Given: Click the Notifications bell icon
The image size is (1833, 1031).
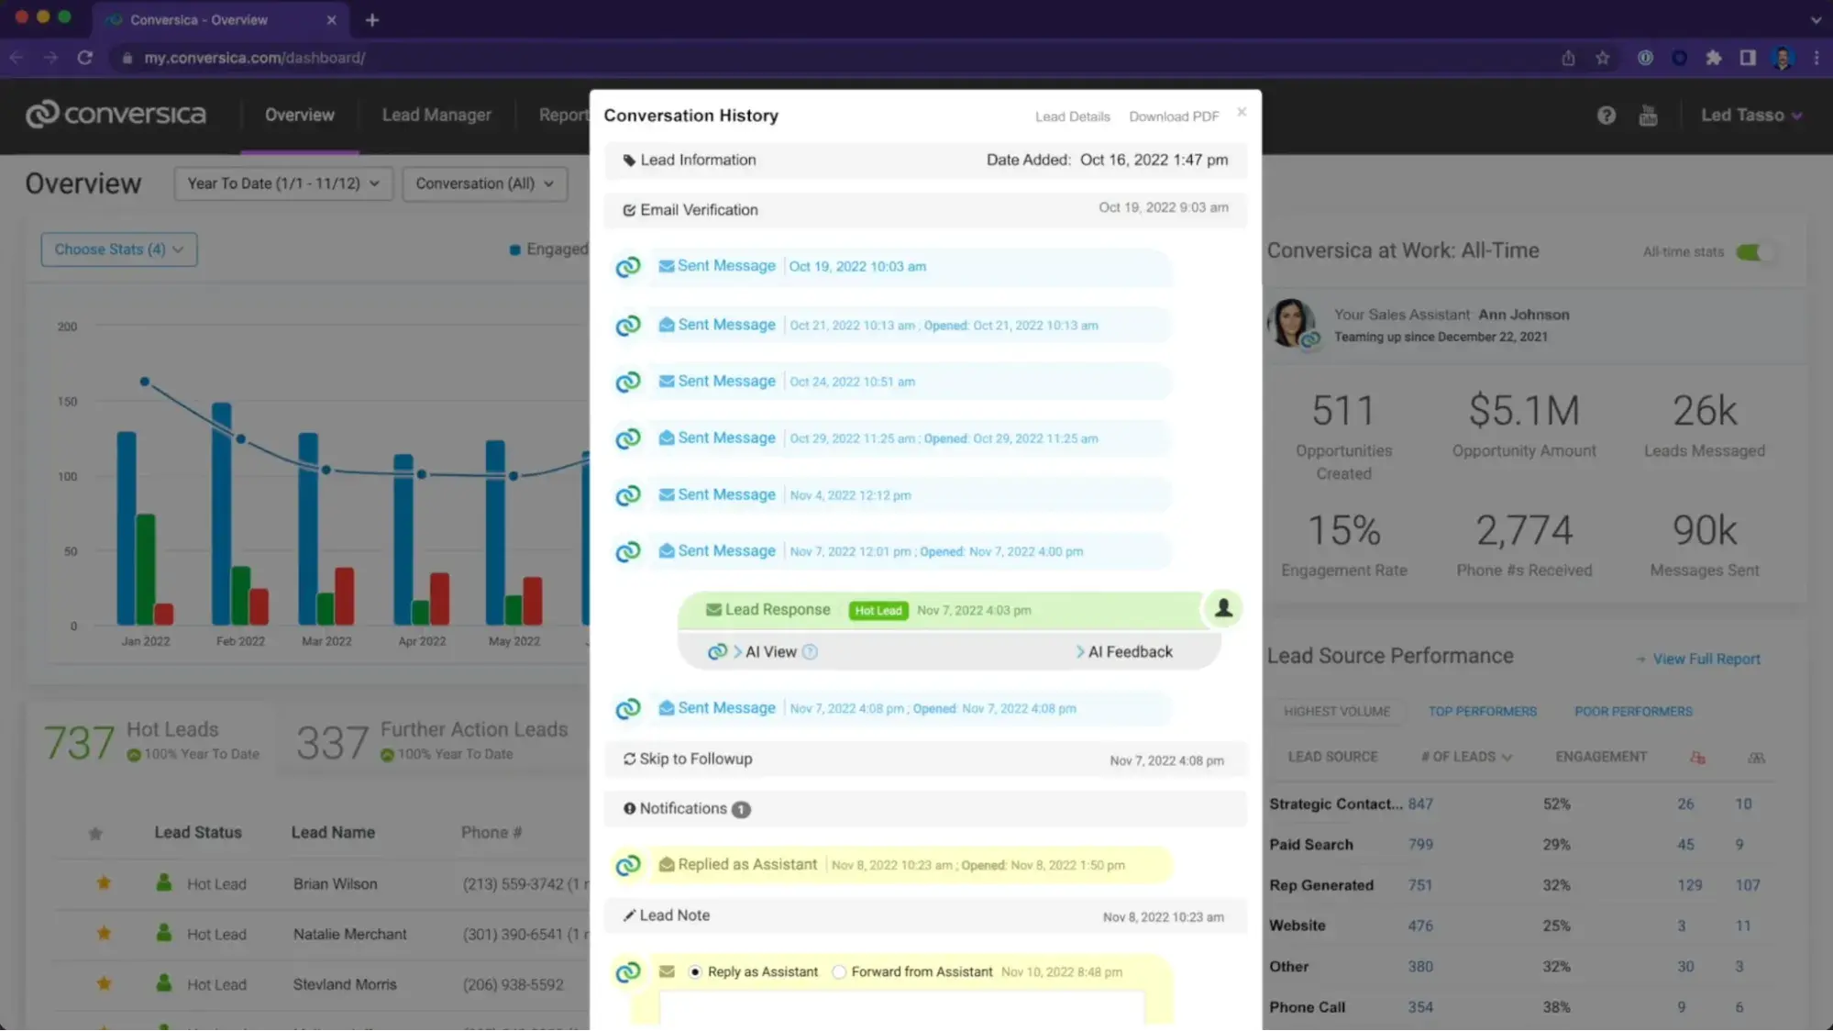Looking at the screenshot, I should coord(629,807).
